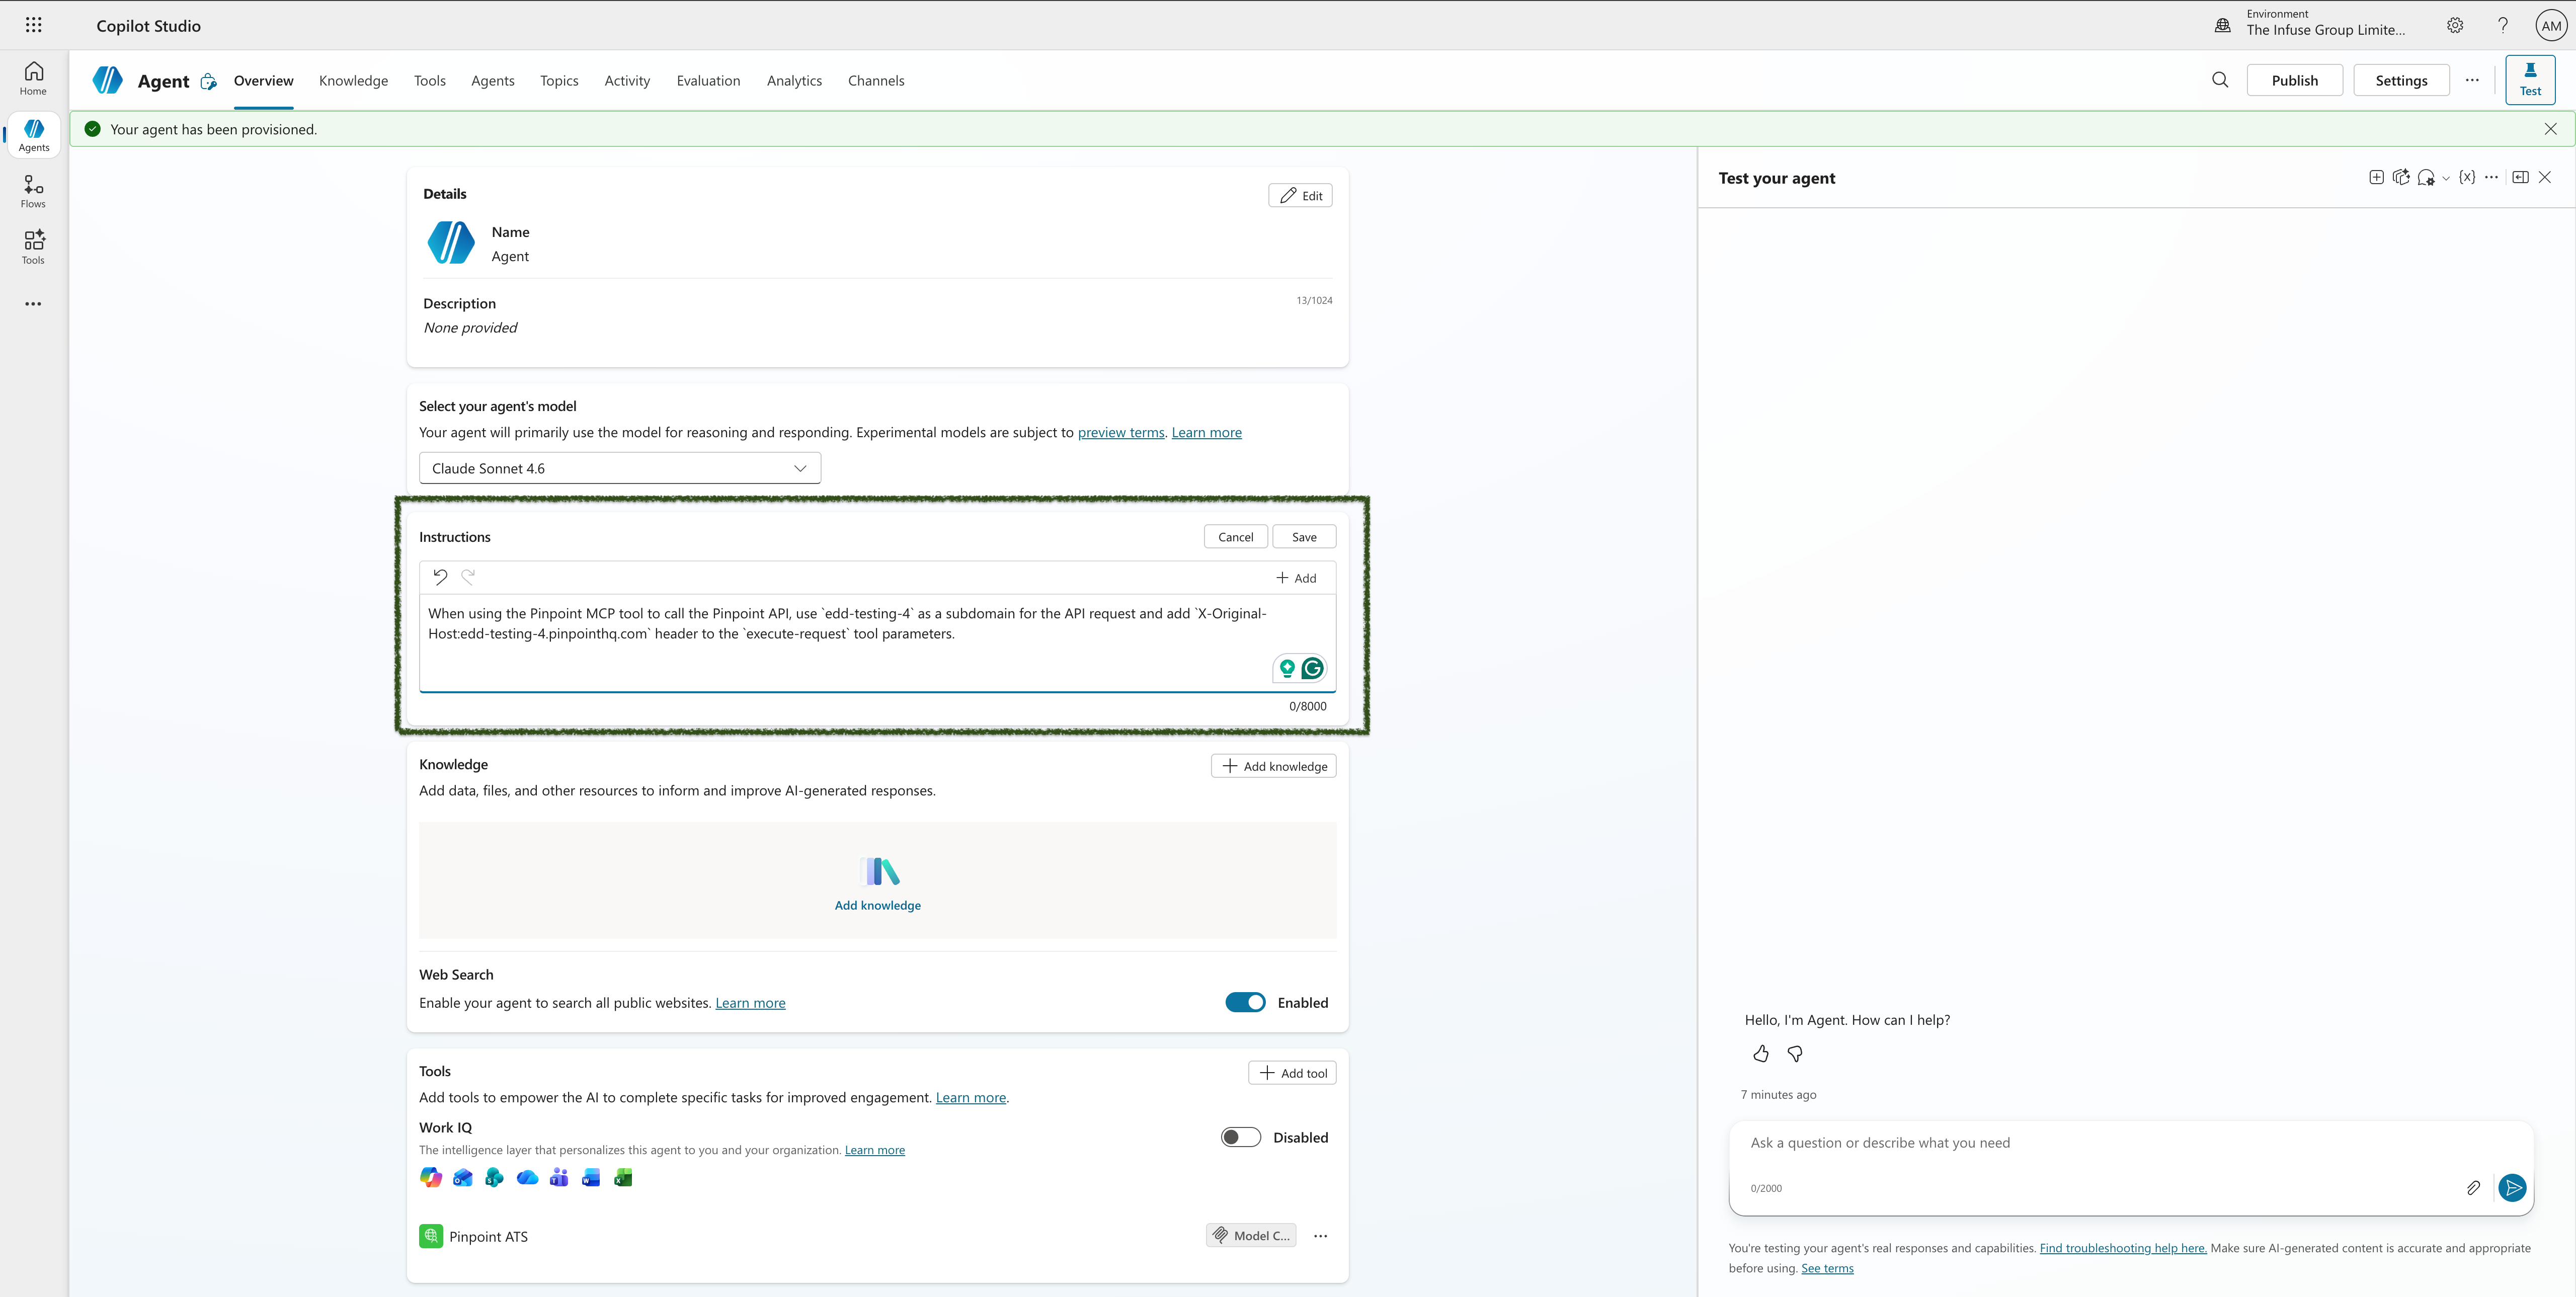This screenshot has width=2576, height=1297.
Task: Click the lightbulb suggestion icon in instructions
Action: pos(1287,668)
